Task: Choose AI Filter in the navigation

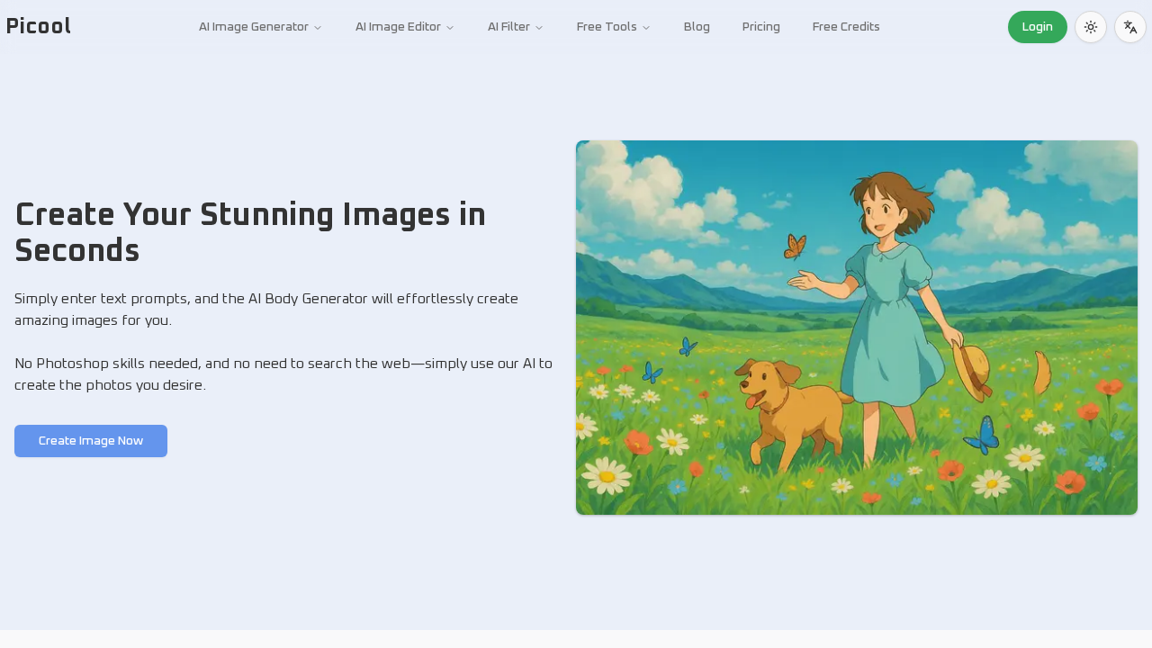Action: pos(508,26)
